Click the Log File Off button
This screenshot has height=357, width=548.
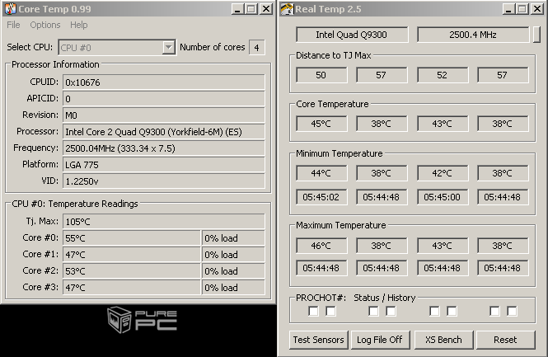click(x=380, y=340)
